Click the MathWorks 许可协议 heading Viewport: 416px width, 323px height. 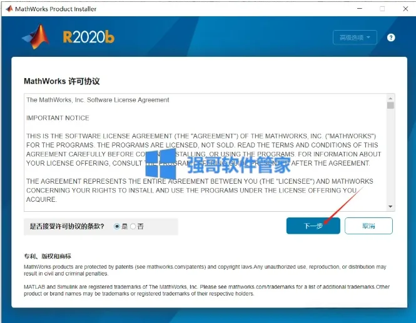(62, 81)
